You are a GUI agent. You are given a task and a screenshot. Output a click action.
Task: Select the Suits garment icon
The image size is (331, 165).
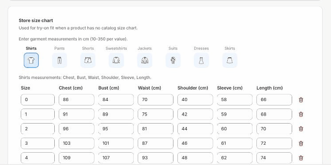pyautogui.click(x=173, y=60)
